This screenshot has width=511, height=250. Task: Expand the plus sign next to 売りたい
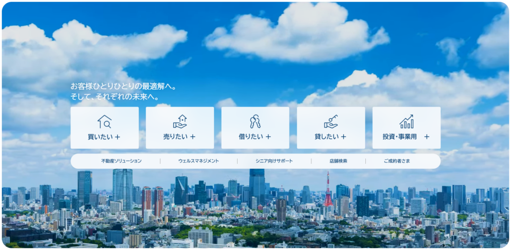[193, 136]
